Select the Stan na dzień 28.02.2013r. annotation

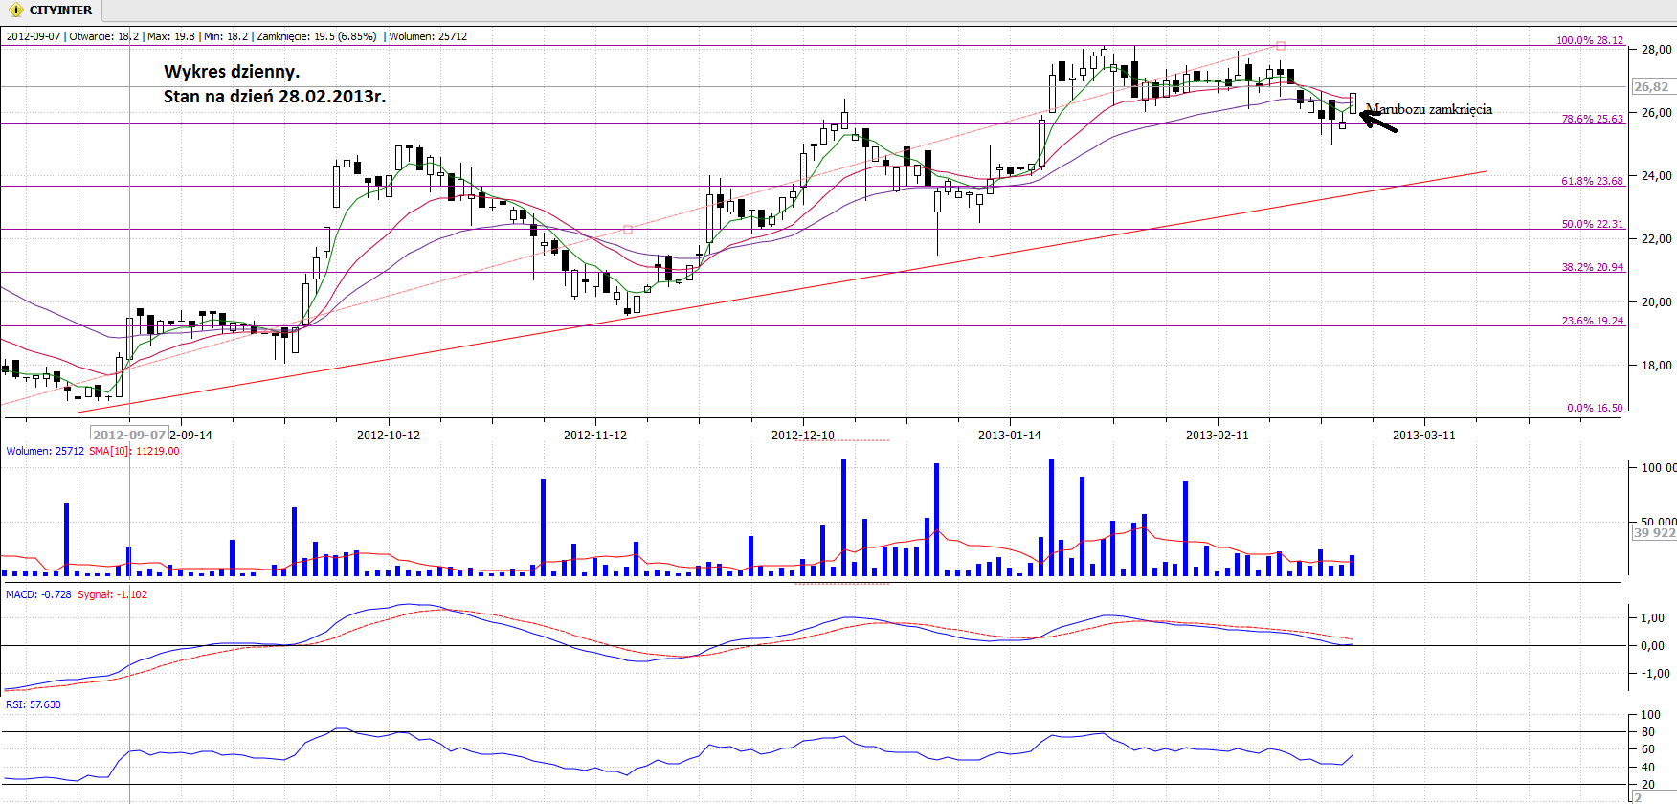point(275,97)
